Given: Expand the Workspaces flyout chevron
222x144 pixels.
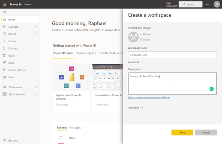Looking at the screenshot, I should pyautogui.click(x=36, y=87).
